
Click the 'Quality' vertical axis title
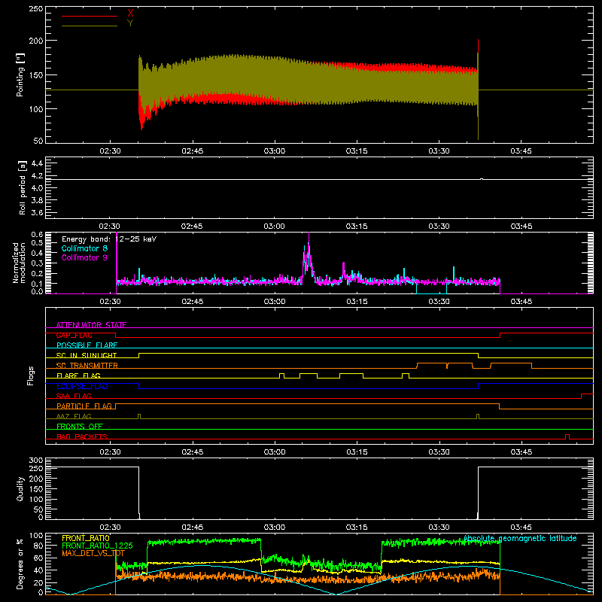(20, 488)
